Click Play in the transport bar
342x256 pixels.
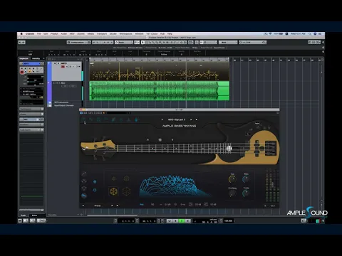pyautogui.click(x=182, y=221)
